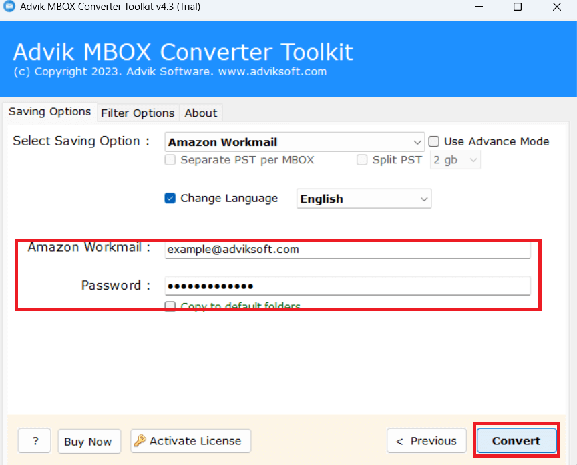Switch to the Saving Options tab
This screenshot has width=577, height=465.
pyautogui.click(x=49, y=112)
